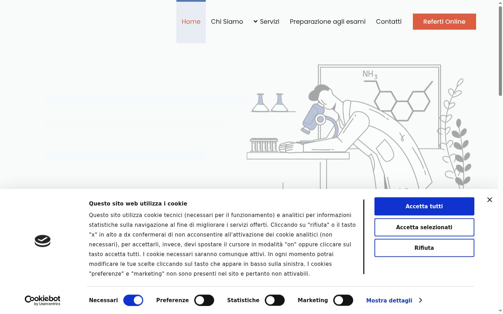Go to the Home menu item
Screen dimensions: 503x314
click(x=191, y=22)
